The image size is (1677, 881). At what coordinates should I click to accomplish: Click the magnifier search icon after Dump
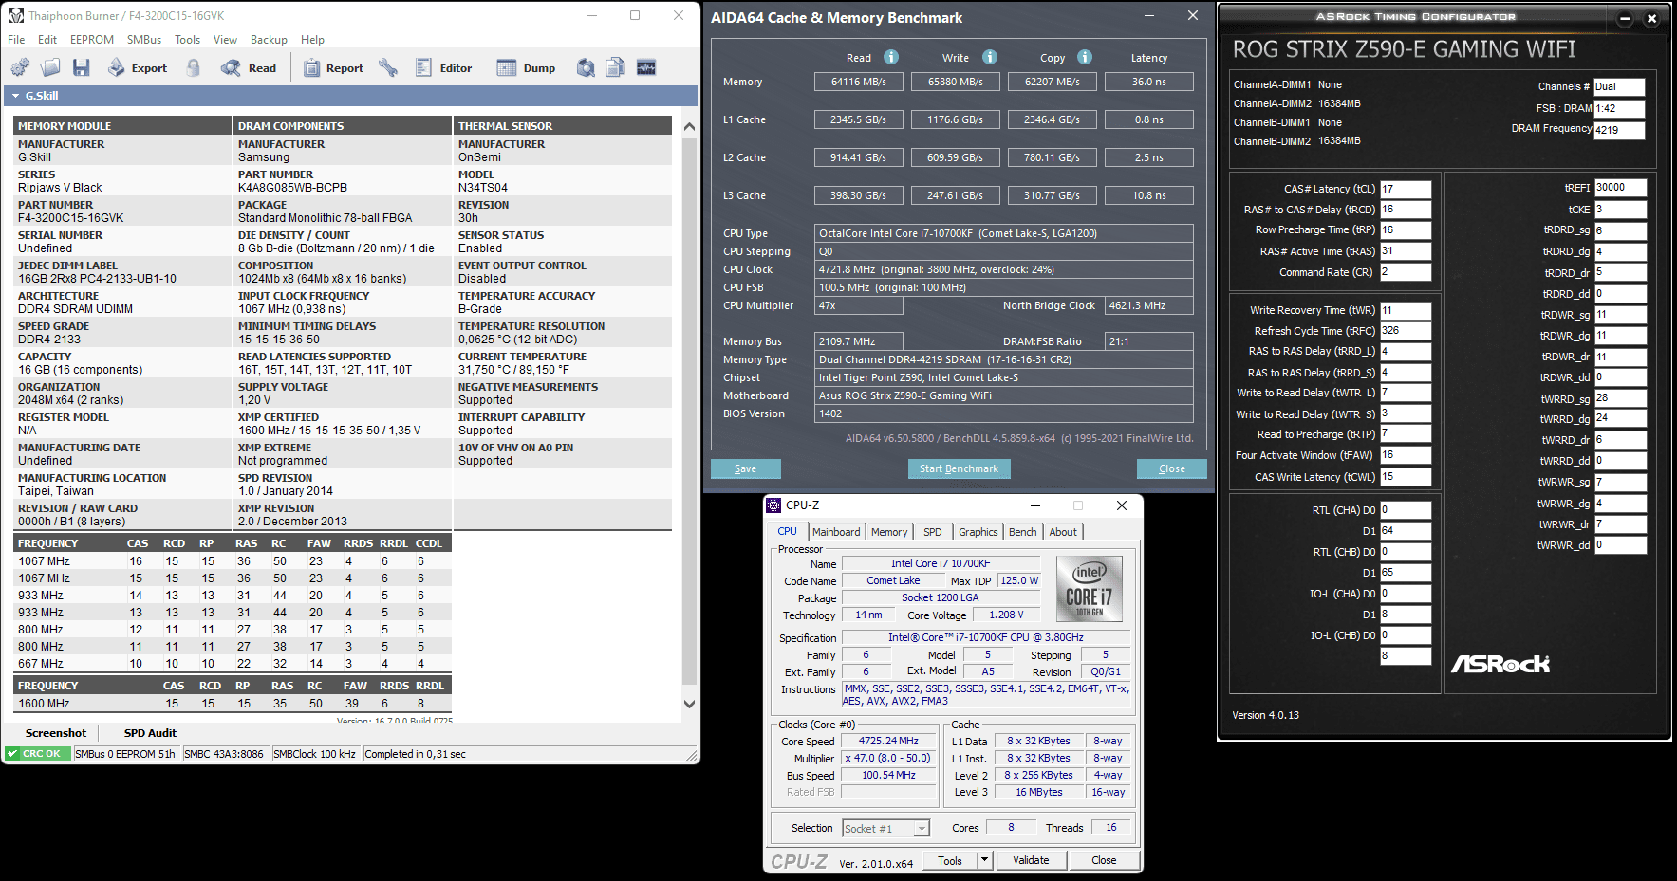click(x=587, y=67)
